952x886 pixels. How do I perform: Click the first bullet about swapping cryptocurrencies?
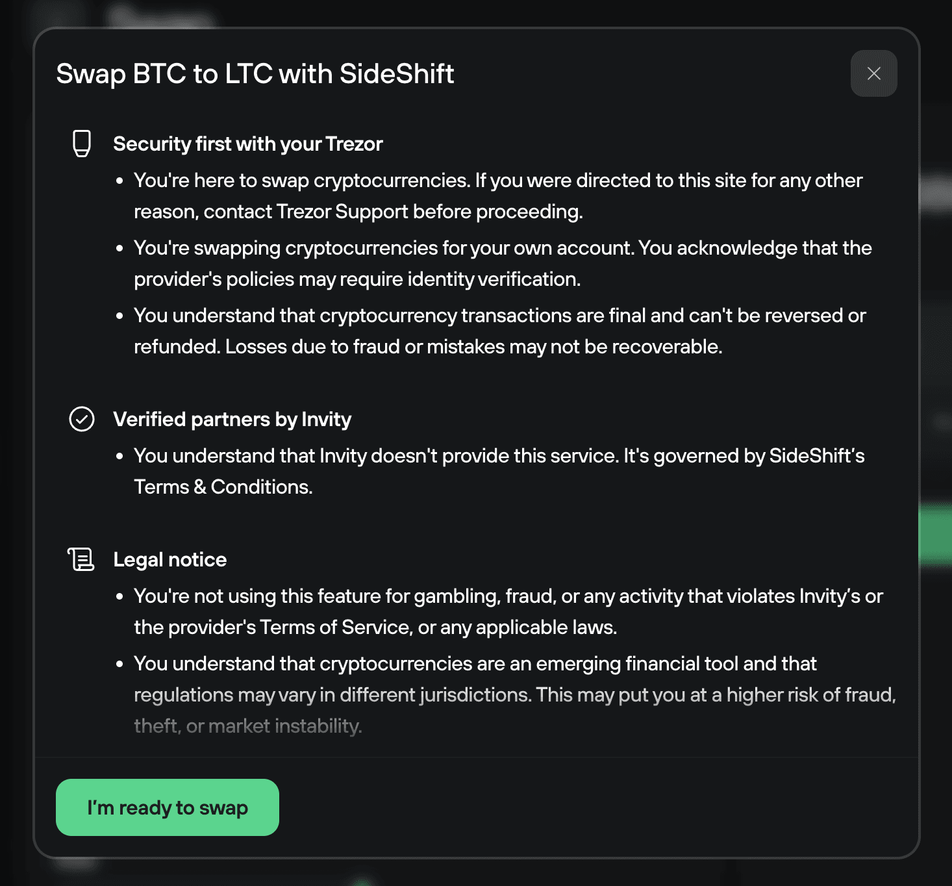point(498,196)
